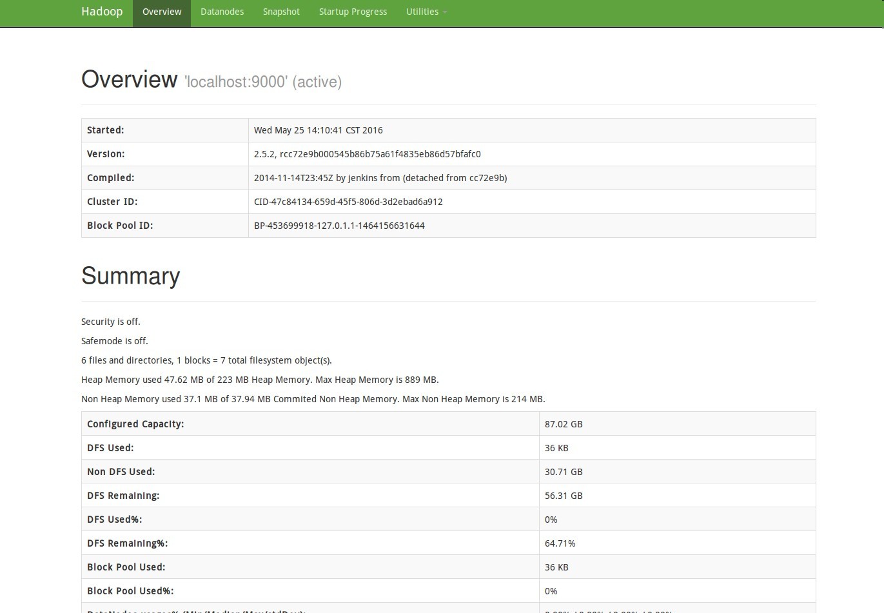
Task: Select the Block Pool Used 36 KB value
Action: [x=556, y=567]
